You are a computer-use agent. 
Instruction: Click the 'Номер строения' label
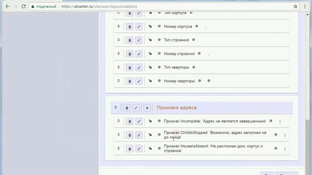coord(179,54)
